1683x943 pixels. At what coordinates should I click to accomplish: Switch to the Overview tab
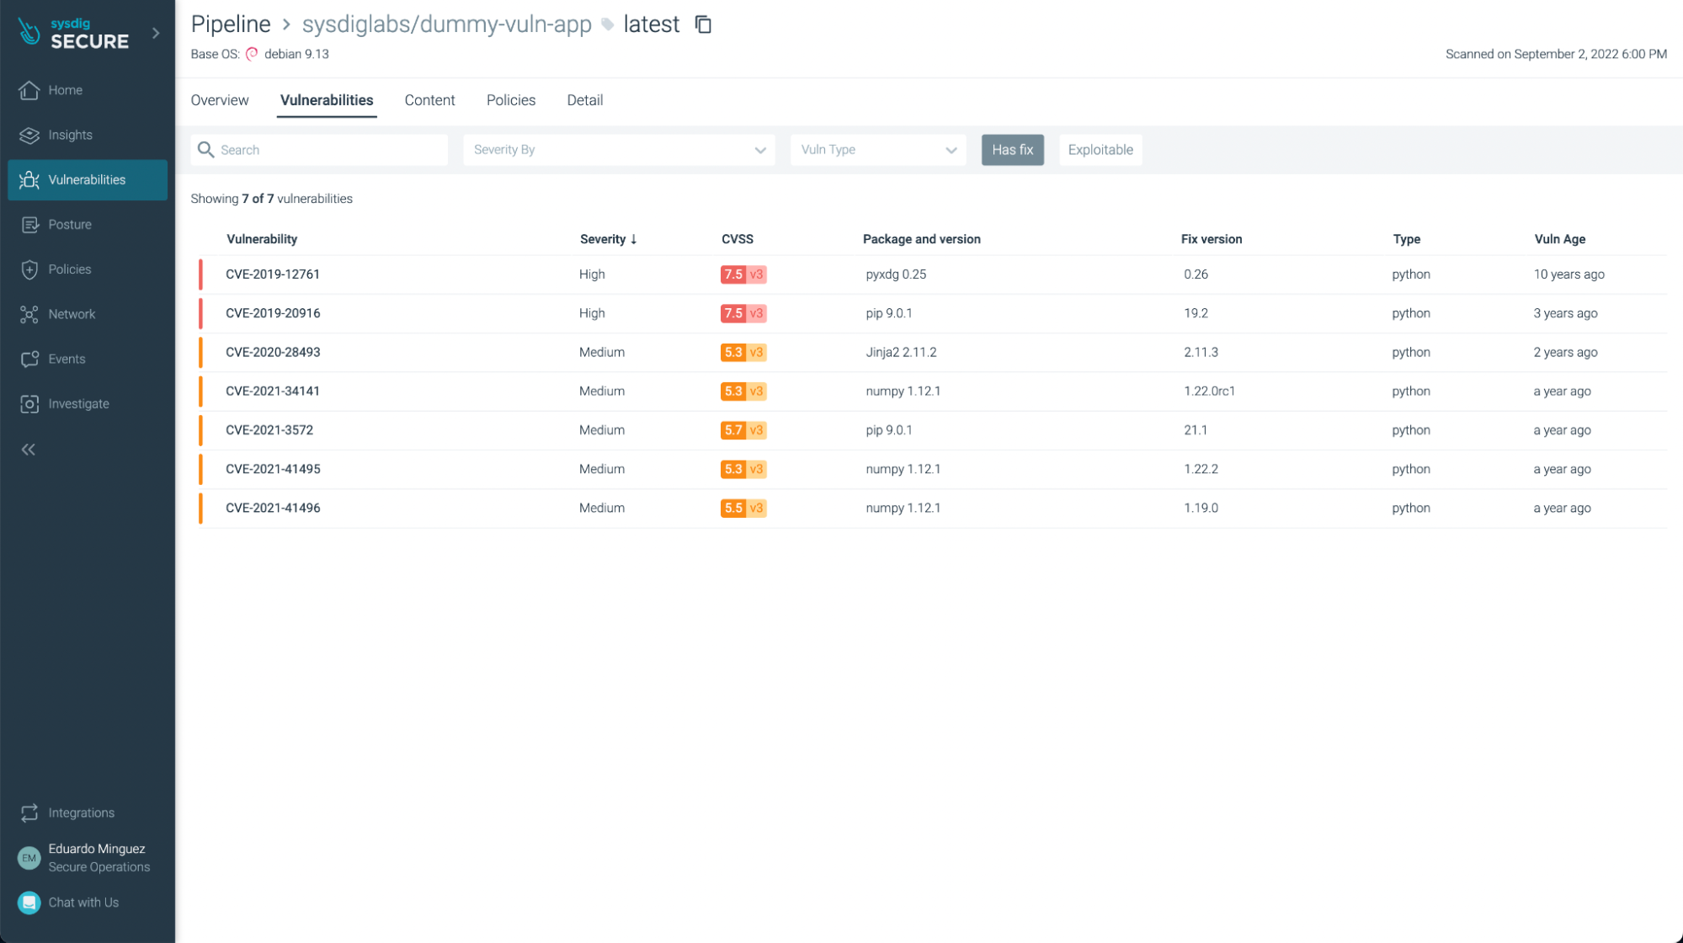coord(220,99)
